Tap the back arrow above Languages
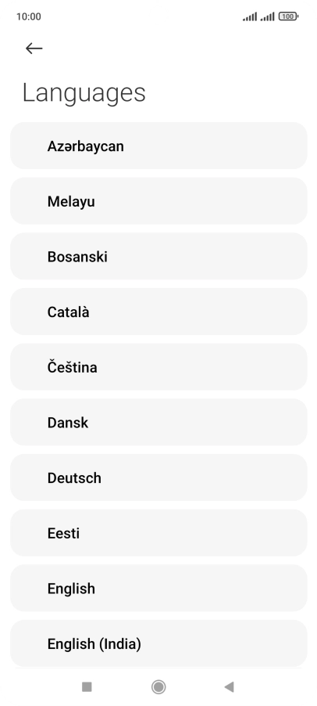 point(34,49)
